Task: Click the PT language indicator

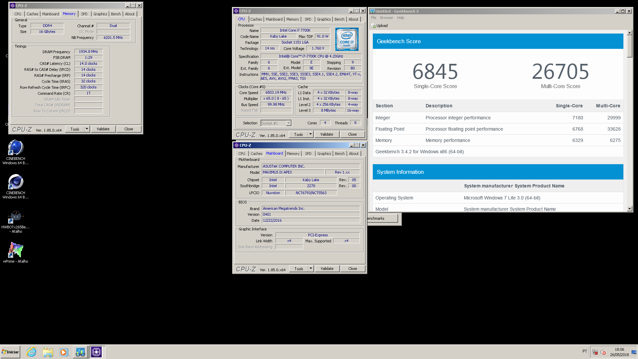Action: (585, 351)
